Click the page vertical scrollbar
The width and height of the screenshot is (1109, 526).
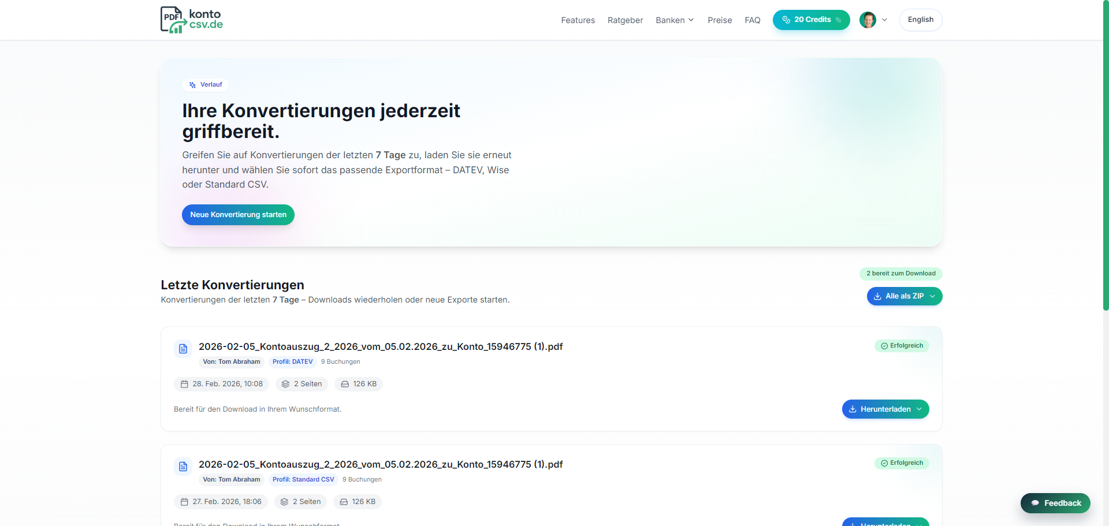(1106, 156)
